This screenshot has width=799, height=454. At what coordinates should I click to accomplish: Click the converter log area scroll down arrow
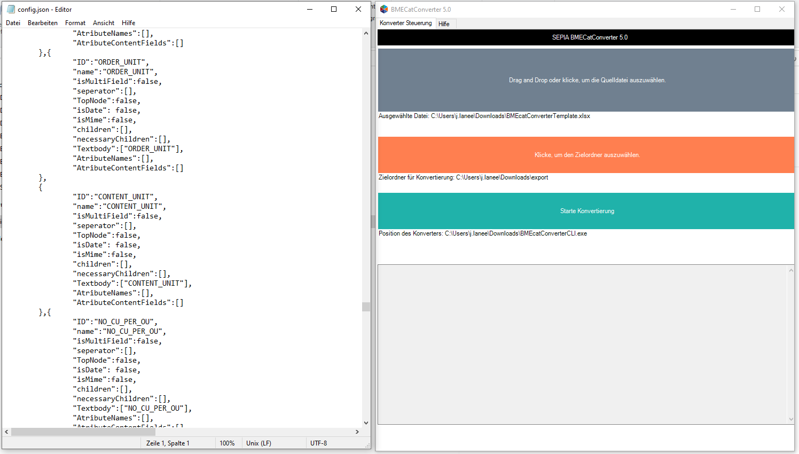pyautogui.click(x=791, y=419)
